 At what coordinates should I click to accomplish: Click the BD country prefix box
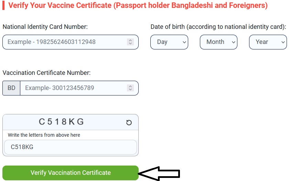11,88
